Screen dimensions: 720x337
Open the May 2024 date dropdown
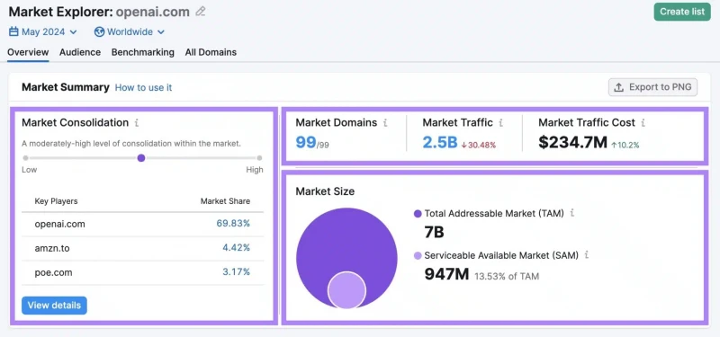click(x=42, y=32)
